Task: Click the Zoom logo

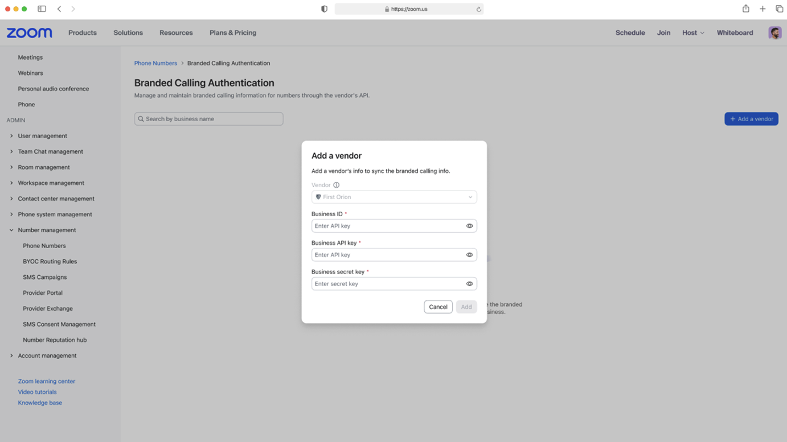Action: click(x=29, y=33)
